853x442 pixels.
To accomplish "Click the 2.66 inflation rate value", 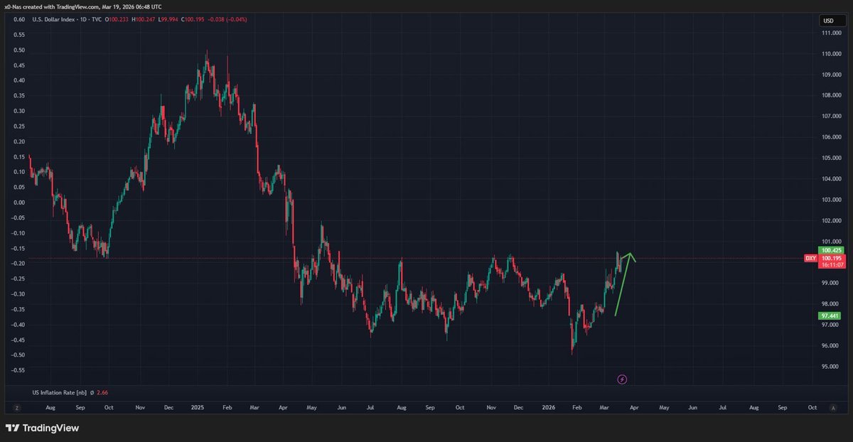I will (103, 392).
